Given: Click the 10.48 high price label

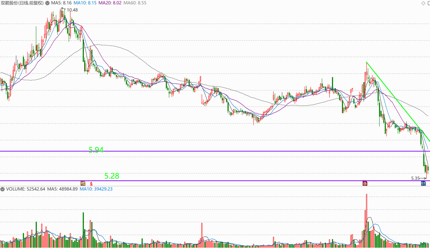Looking at the screenshot, I should (72, 10).
